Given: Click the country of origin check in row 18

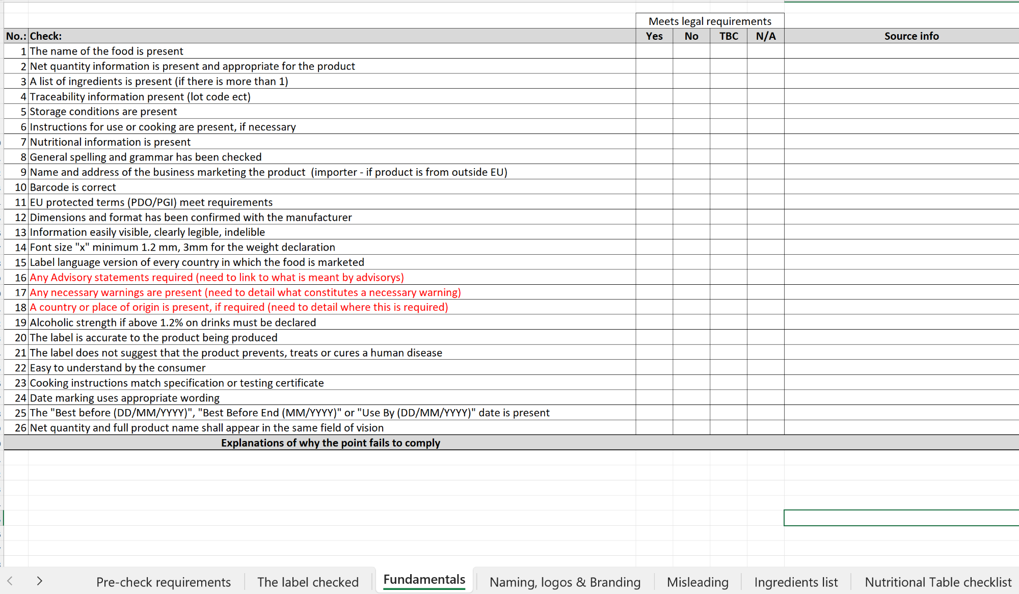Looking at the screenshot, I should (x=238, y=307).
